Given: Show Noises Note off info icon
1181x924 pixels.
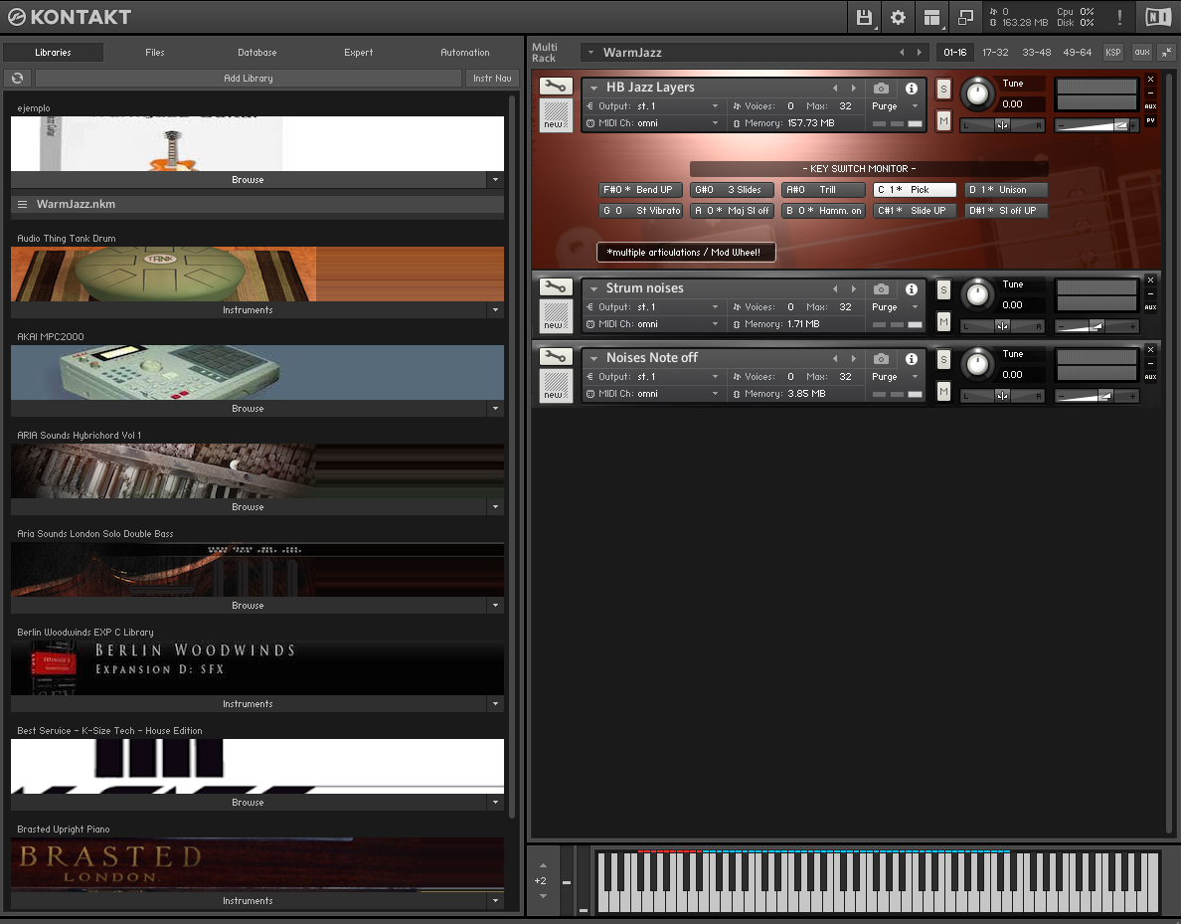Looking at the screenshot, I should (x=912, y=359).
